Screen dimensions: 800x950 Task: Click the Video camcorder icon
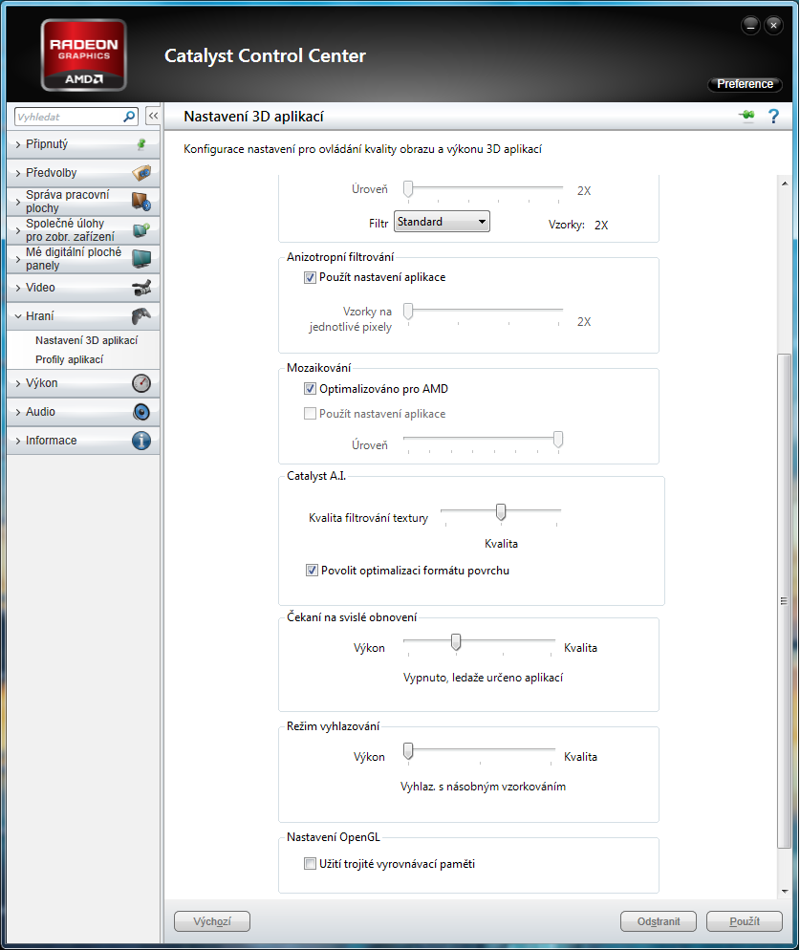141,288
